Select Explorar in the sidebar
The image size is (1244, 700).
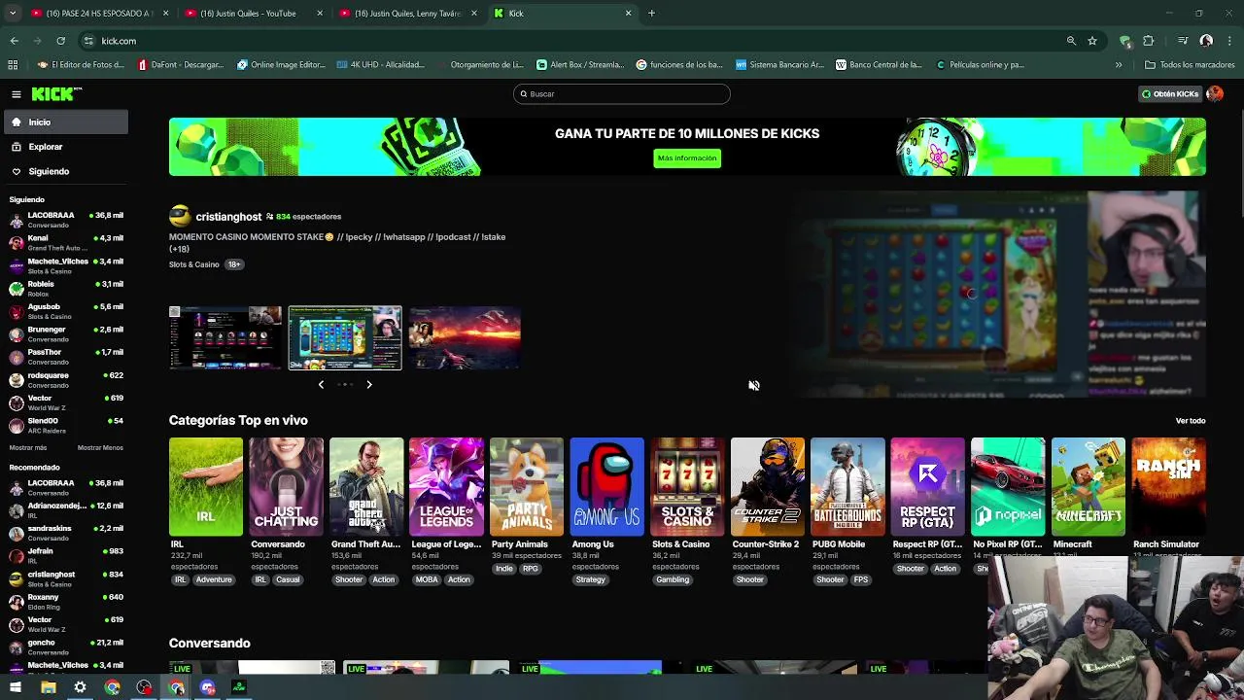point(64,147)
